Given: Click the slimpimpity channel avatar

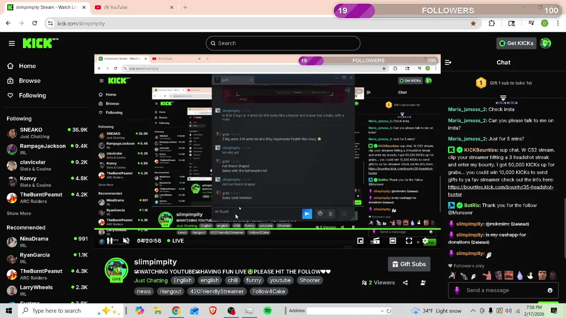Looking at the screenshot, I should coord(116,270).
